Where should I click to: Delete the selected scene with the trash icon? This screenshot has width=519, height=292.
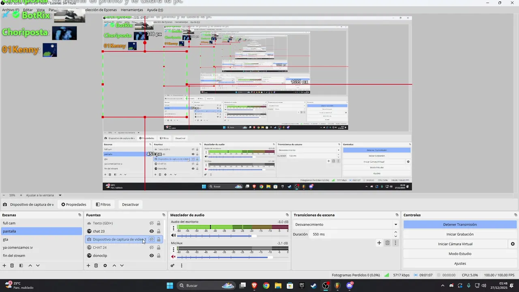(12, 266)
